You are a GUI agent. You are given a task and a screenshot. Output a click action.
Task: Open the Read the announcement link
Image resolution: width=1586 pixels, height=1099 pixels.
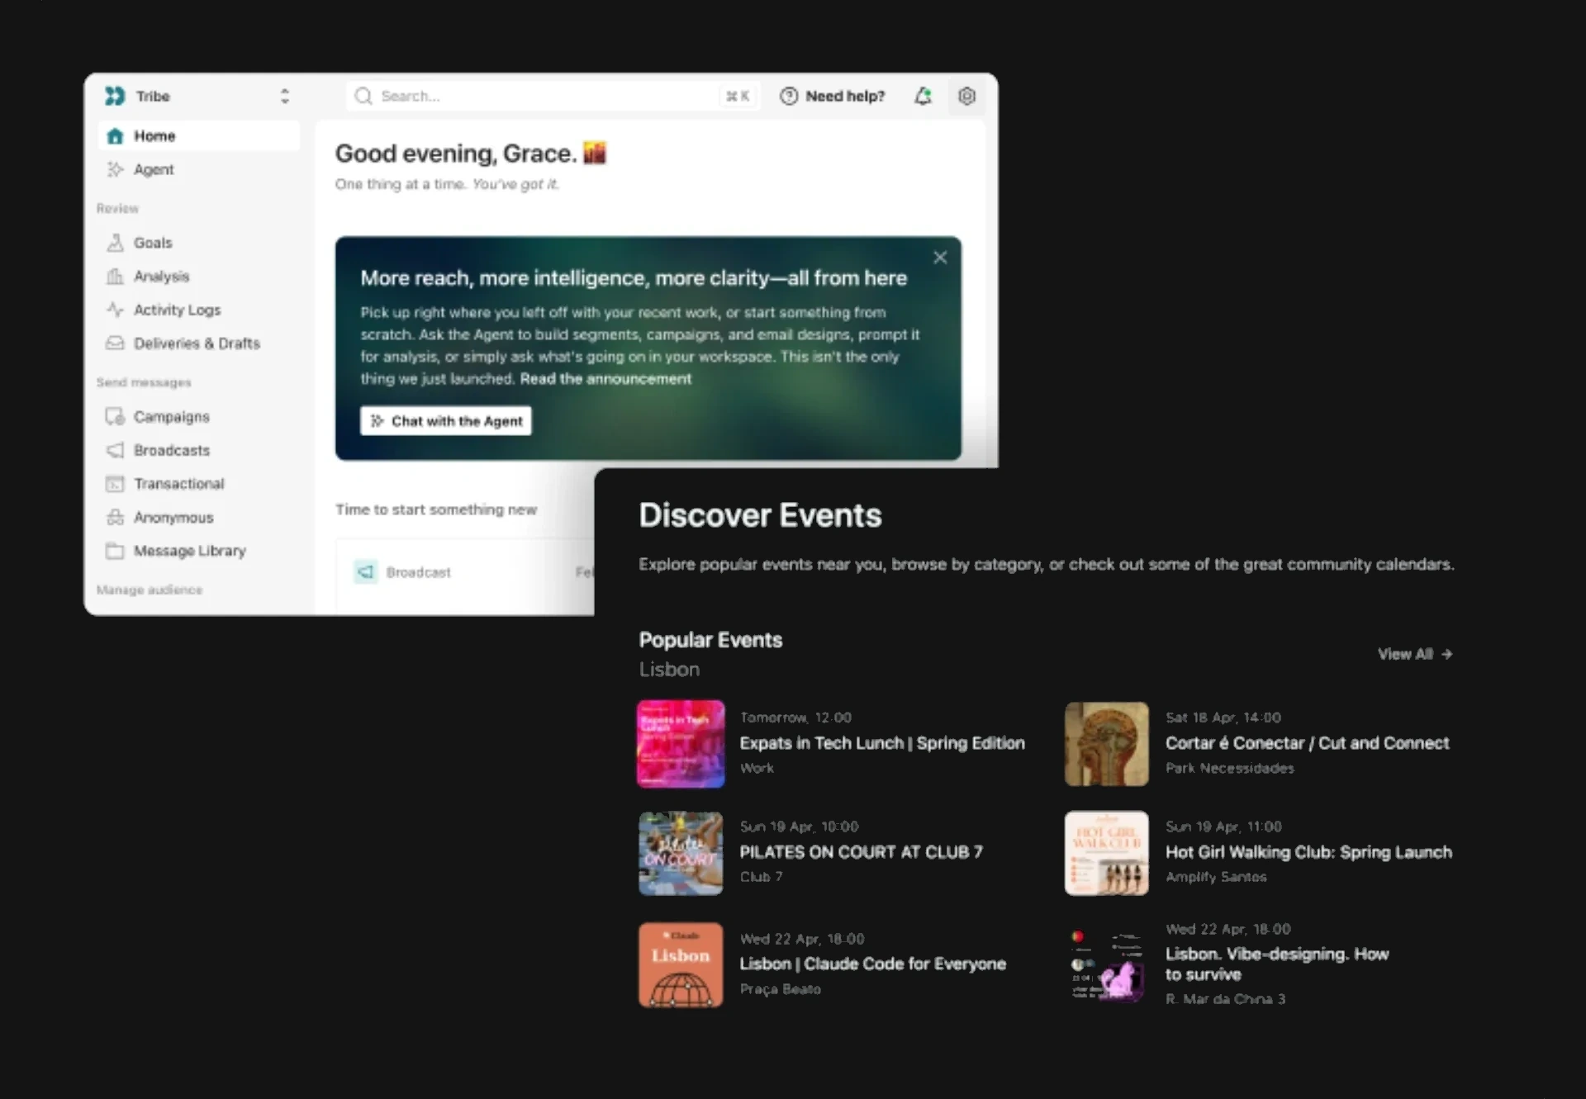[x=605, y=379]
